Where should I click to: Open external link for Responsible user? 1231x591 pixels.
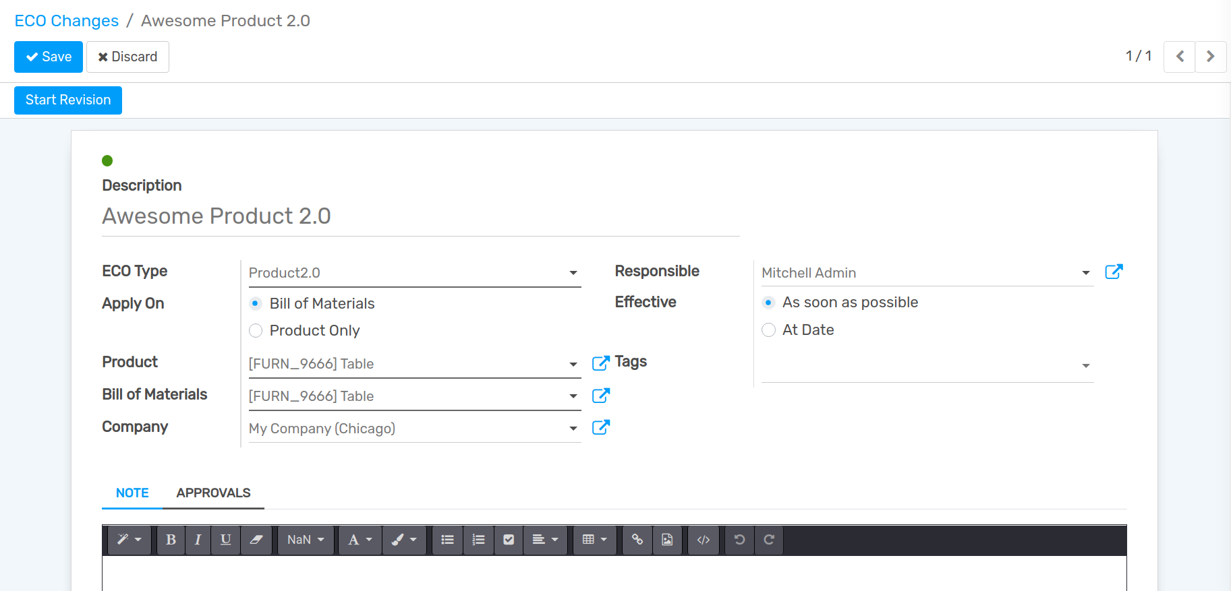coord(1114,272)
